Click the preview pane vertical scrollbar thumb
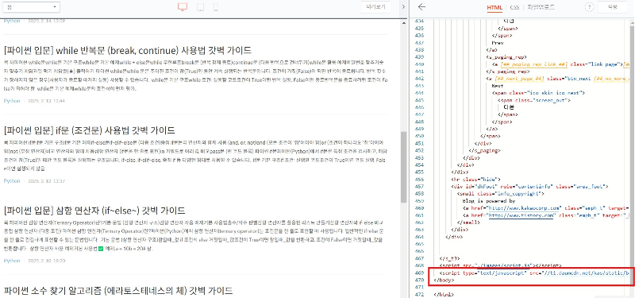This screenshot has height=298, width=635. coord(404,167)
